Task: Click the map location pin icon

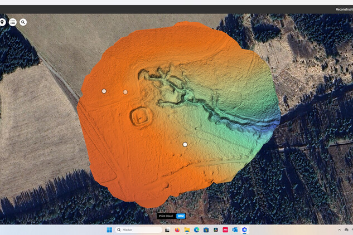Action: tap(2, 22)
